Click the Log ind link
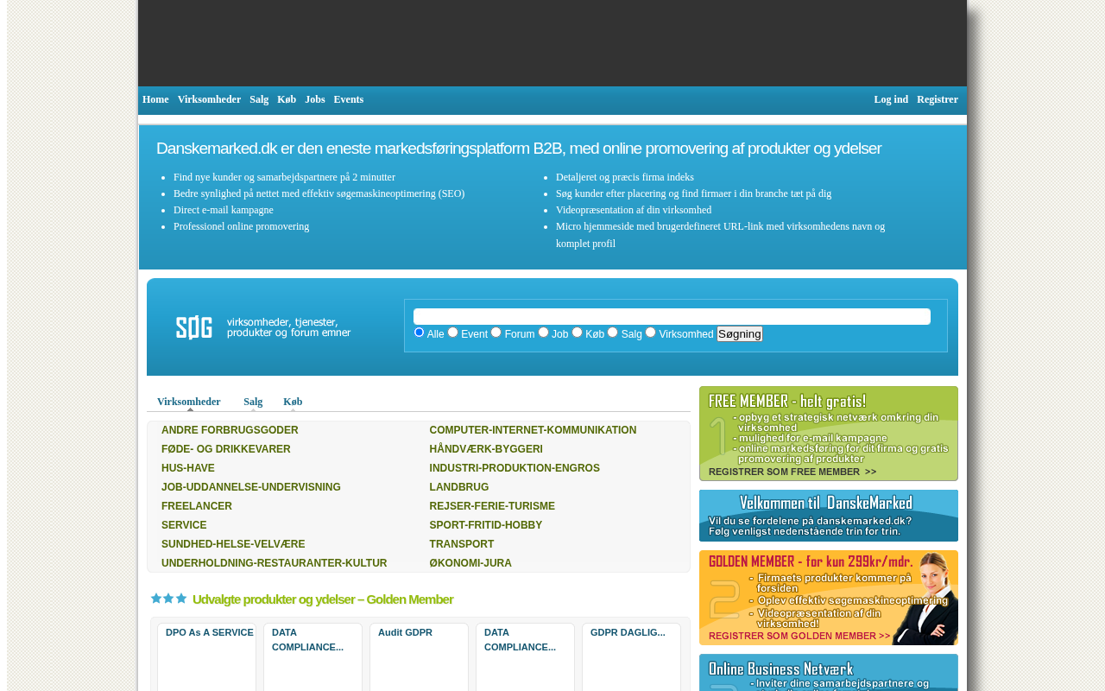Viewport: 1105px width, 691px height. 891,99
